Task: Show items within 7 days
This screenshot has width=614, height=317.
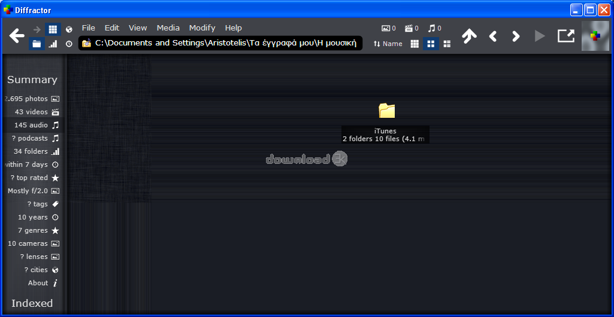Action: click(32, 164)
